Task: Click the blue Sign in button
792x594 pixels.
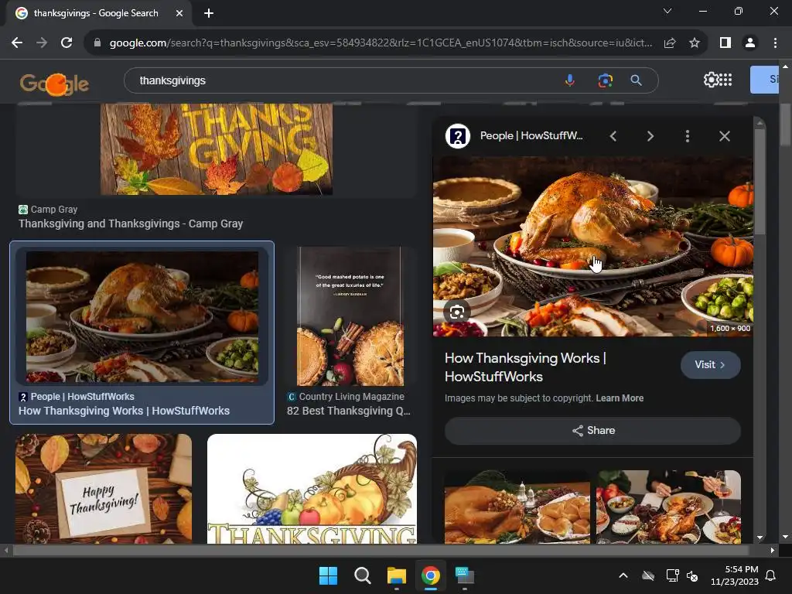Action: [764, 80]
